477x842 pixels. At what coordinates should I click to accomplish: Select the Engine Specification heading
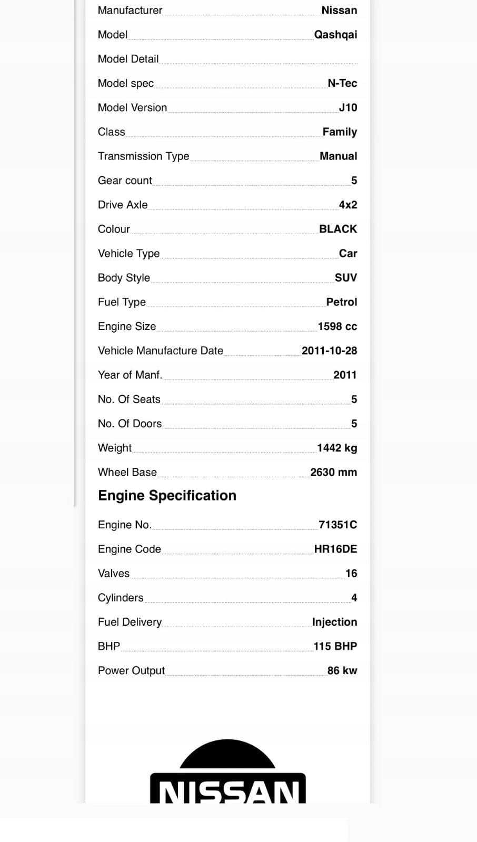[167, 496]
